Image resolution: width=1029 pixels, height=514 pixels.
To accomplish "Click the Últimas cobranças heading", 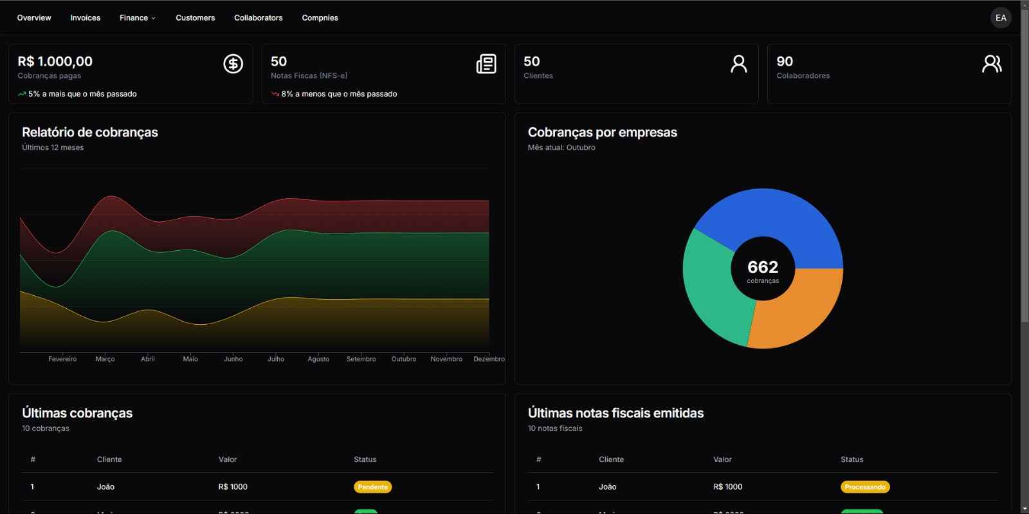I will 77,413.
